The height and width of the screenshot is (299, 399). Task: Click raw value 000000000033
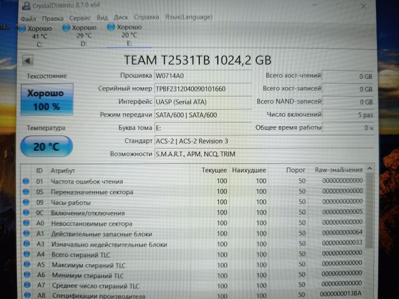click(342, 243)
